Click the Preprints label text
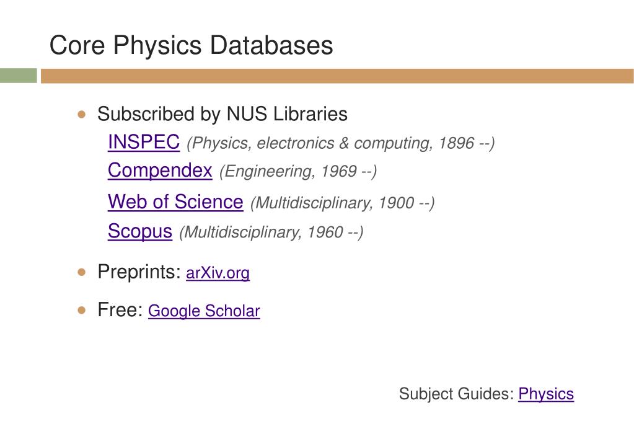 tap(139, 272)
